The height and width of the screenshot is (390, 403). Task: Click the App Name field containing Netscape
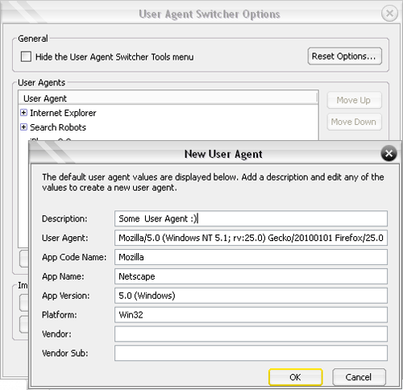[251, 276]
